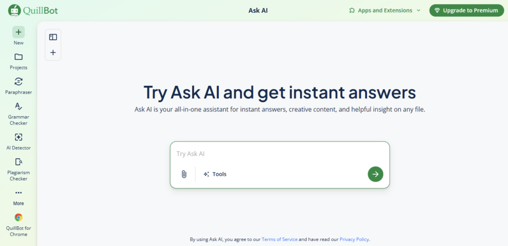Open the Terms of Service link
508x246 pixels.
tap(279, 240)
